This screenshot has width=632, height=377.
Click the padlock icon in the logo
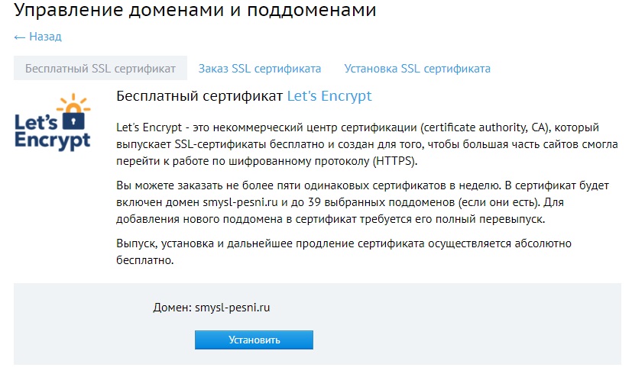coord(73,121)
